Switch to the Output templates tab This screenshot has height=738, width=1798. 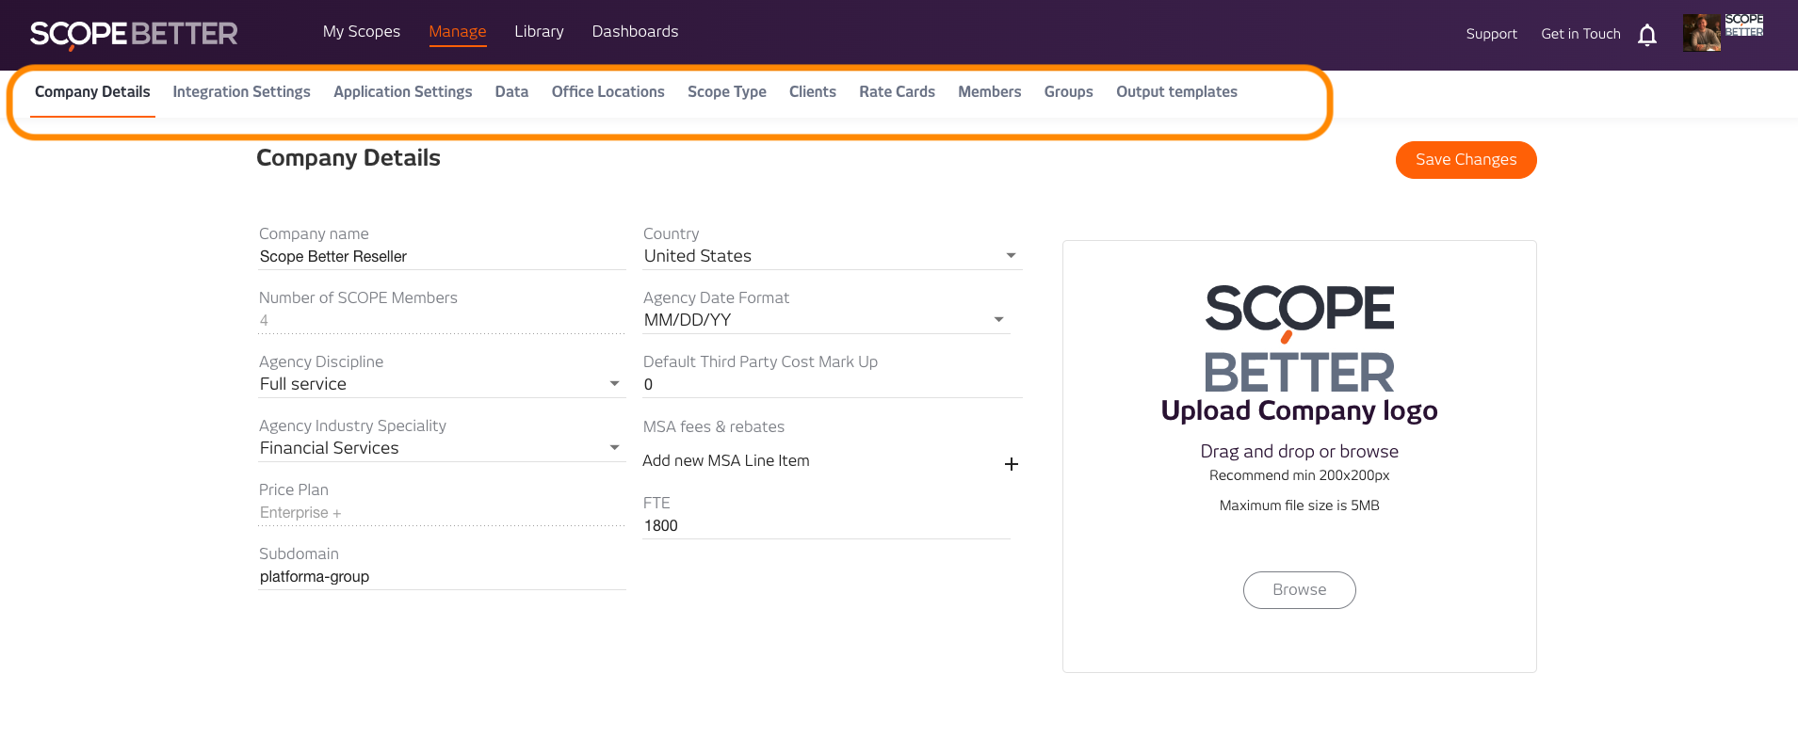click(1176, 92)
